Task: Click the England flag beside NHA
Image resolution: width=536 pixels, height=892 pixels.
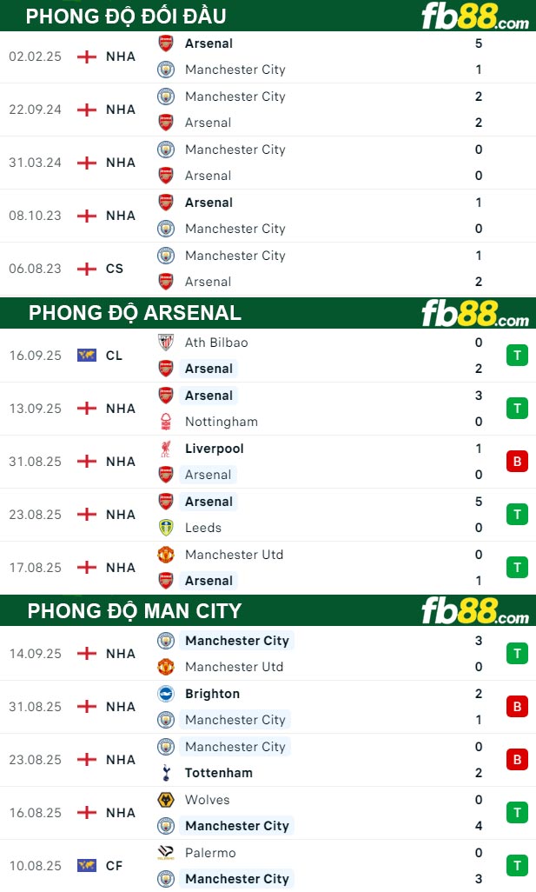Action: tap(85, 57)
